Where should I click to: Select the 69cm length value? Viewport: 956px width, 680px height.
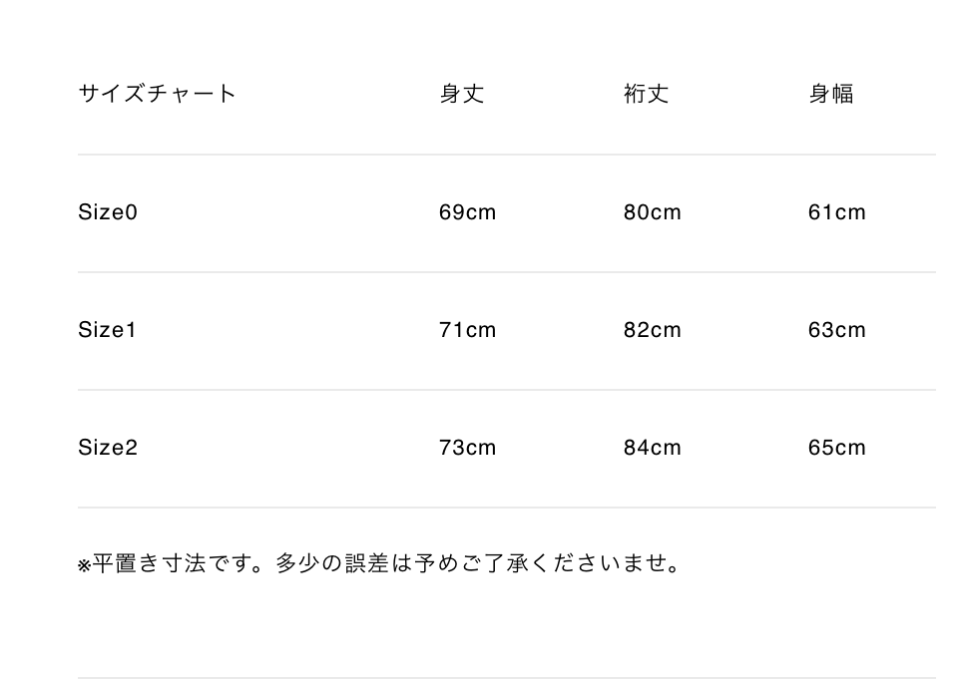tap(467, 212)
